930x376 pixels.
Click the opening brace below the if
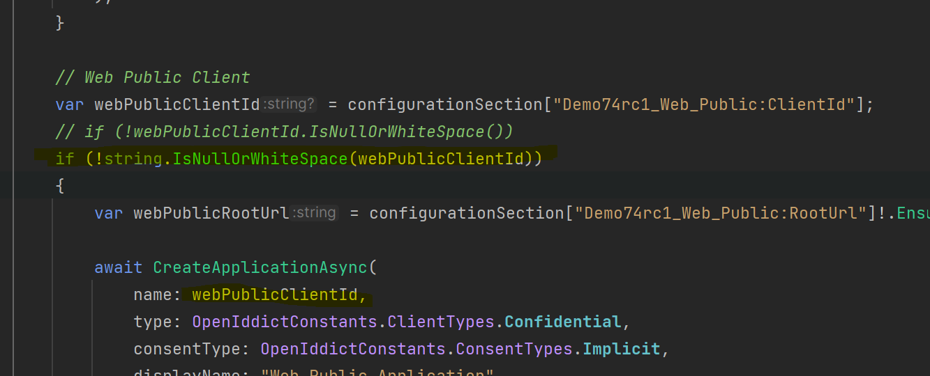point(59,186)
